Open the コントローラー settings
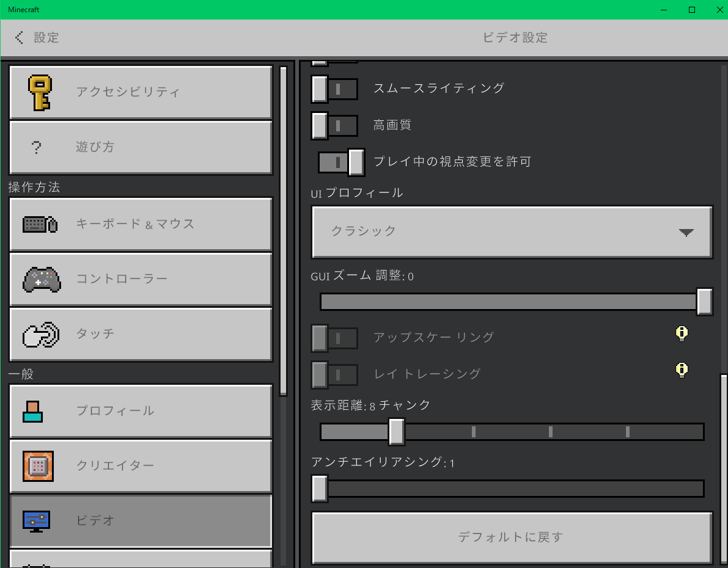Viewport: 728px width, 568px height. tap(141, 279)
